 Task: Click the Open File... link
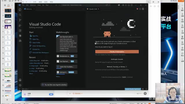[36, 39]
